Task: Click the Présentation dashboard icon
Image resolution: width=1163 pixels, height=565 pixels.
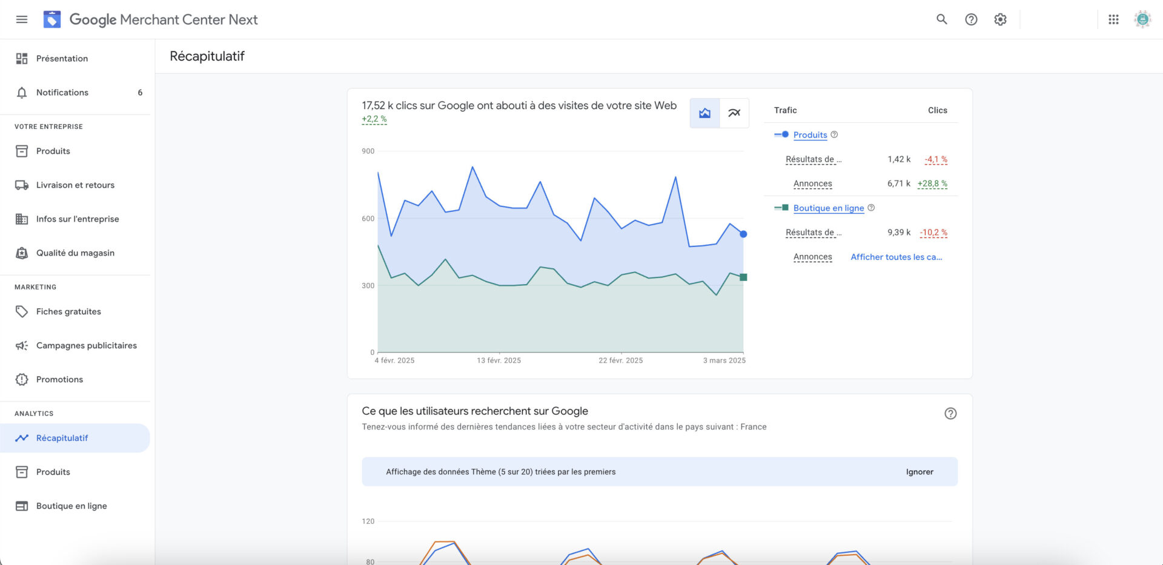Action: click(22, 58)
